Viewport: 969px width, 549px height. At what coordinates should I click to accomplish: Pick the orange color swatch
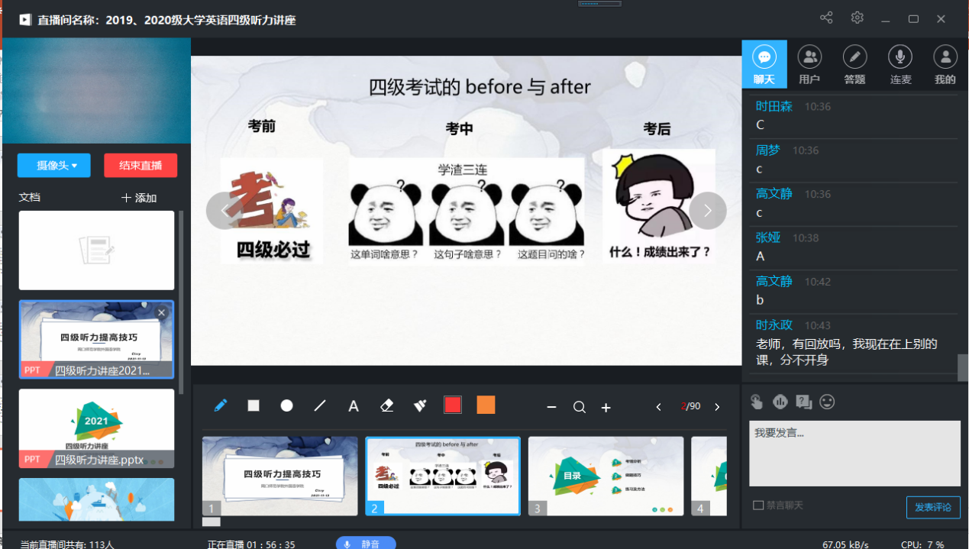pos(486,405)
